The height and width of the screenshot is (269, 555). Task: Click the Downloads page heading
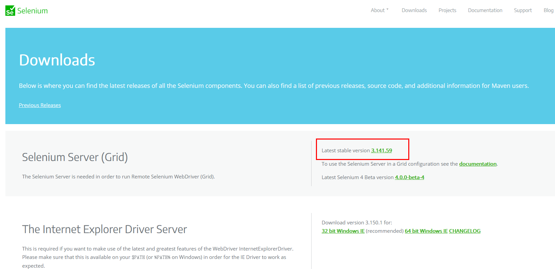click(x=57, y=60)
